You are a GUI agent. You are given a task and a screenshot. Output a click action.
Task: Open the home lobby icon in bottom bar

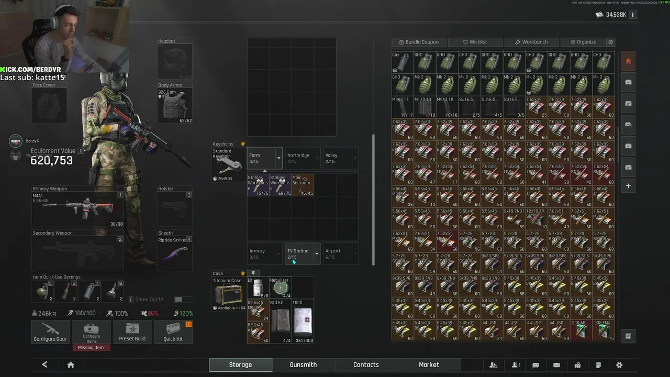coord(71,365)
